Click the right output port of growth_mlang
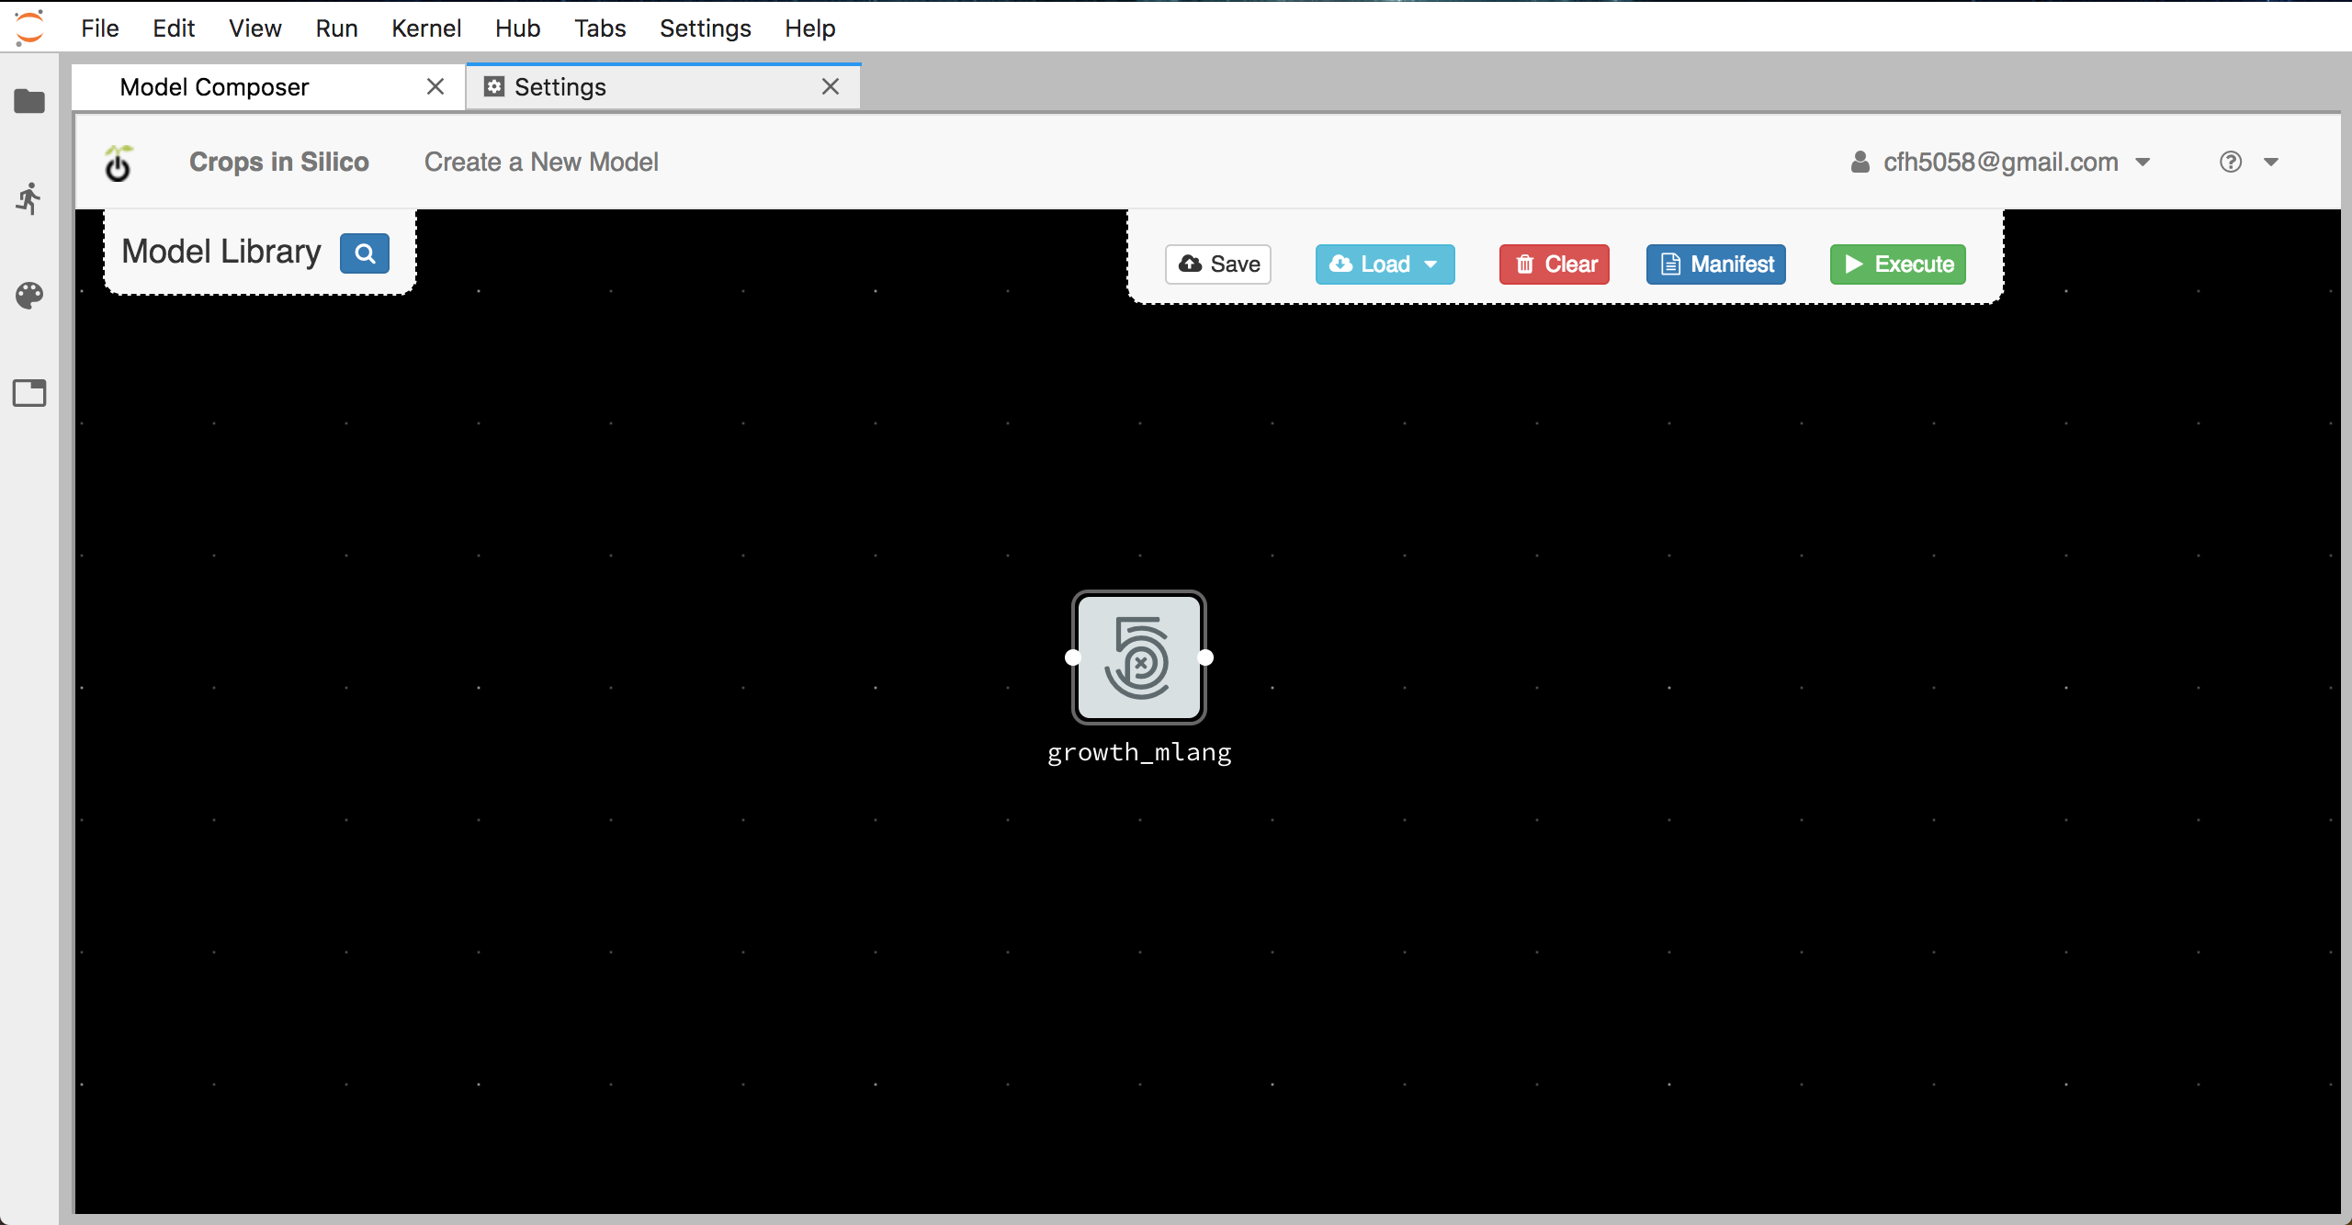Viewport: 2352px width, 1225px height. pos(1206,657)
